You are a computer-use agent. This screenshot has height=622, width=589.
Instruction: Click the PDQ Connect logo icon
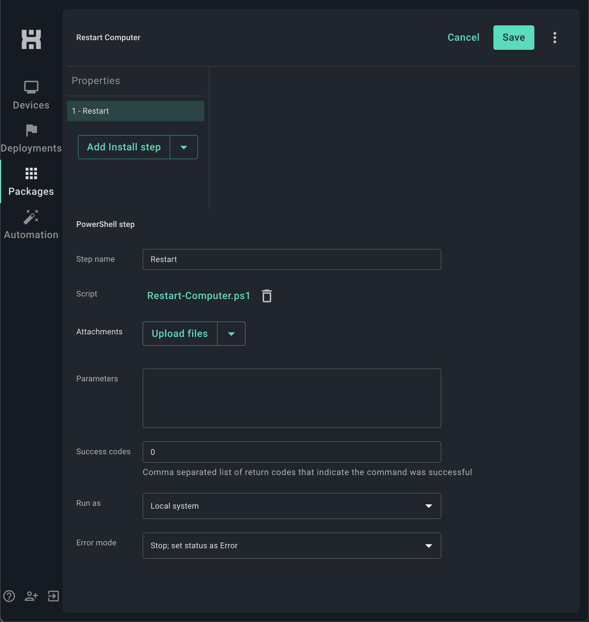[x=31, y=39]
